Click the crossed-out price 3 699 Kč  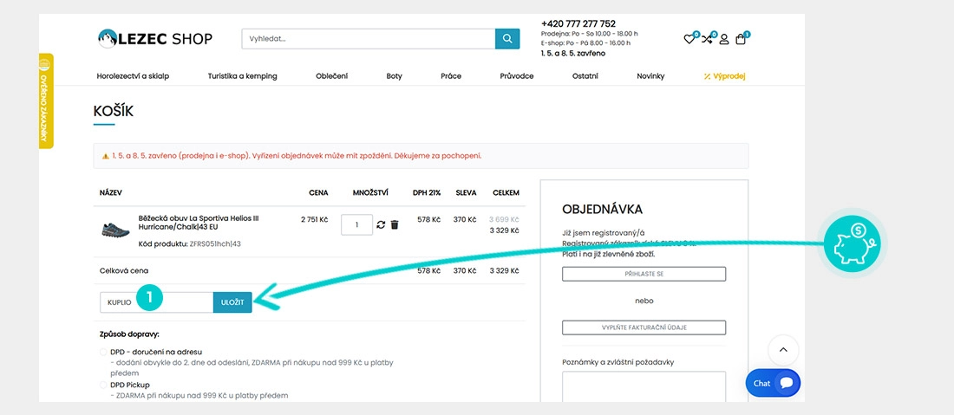tap(504, 219)
